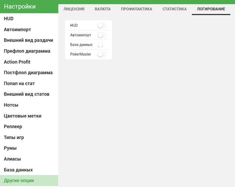Screen dimensions: 235x187
Task: Switch to the Лицензия tab
Action: (x=74, y=9)
